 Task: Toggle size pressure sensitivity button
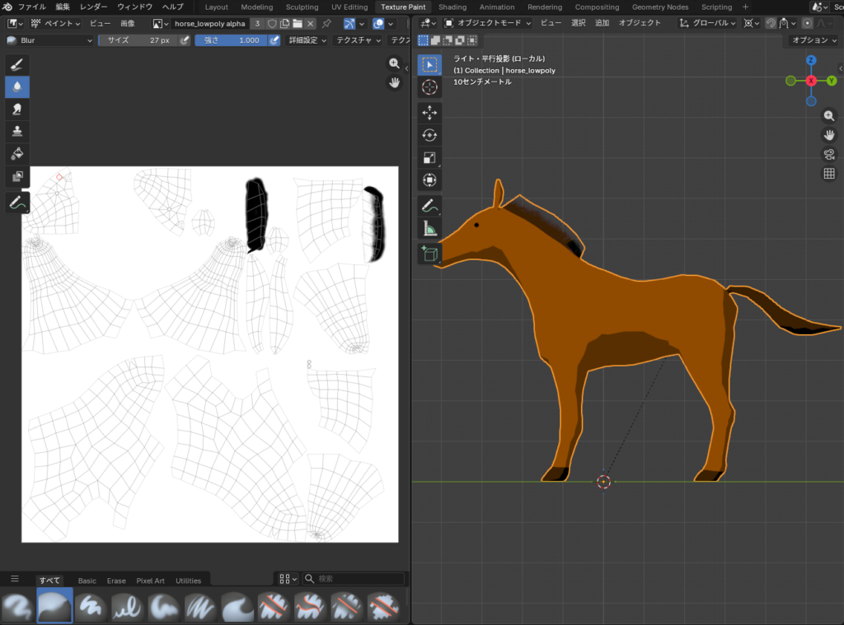pos(185,40)
